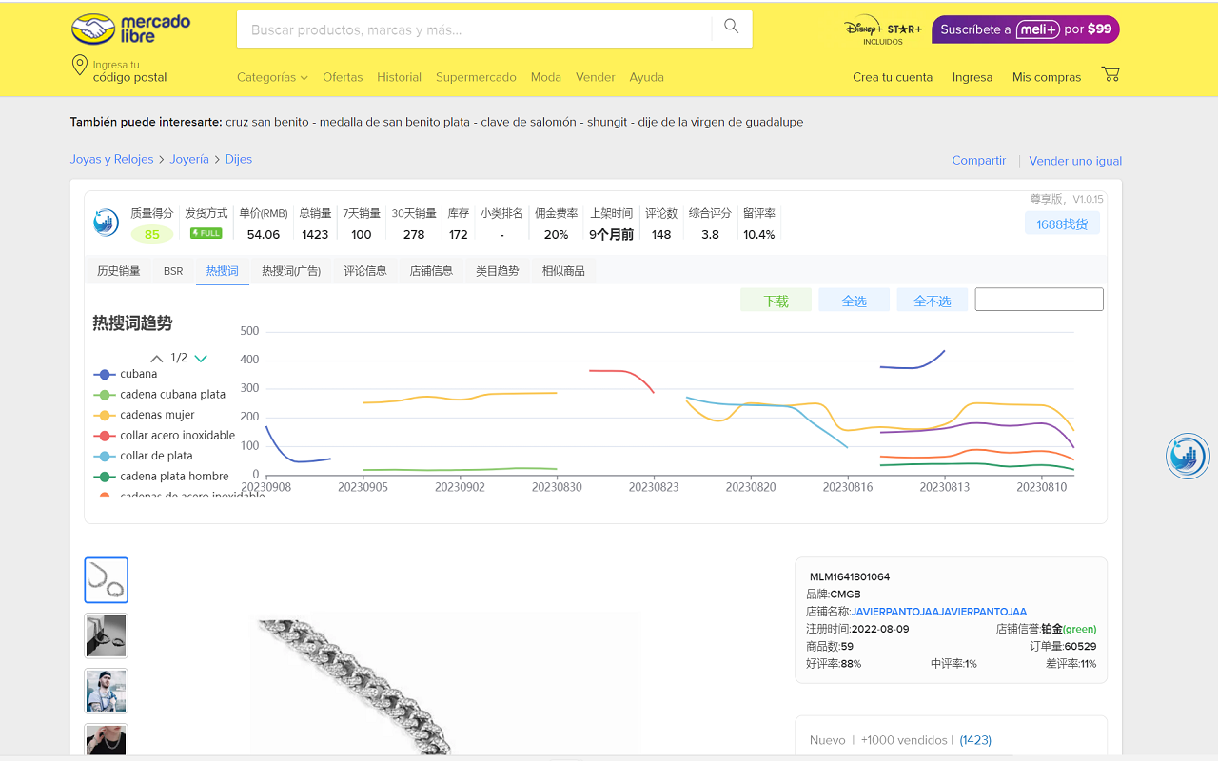Click the search magnifier icon

(x=731, y=27)
